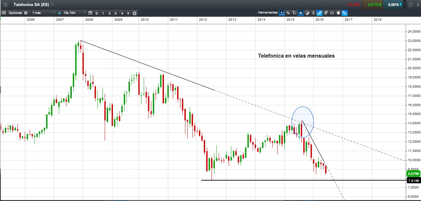Click the 24,0000 price axis label
The height and width of the screenshot is (201, 421).
click(414, 32)
